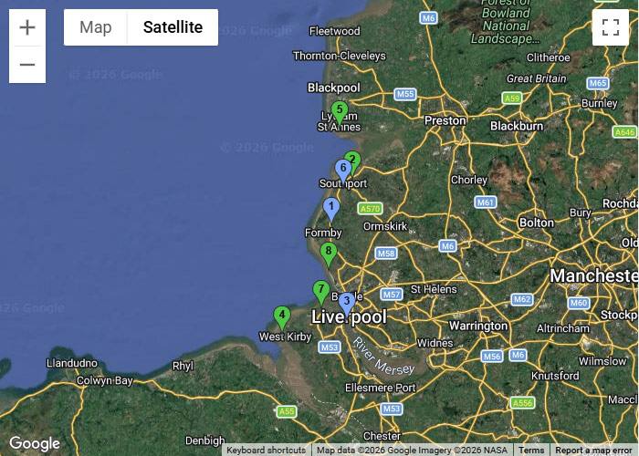The image size is (639, 456).
Task: Click the Blackpool label
Action: click(x=334, y=88)
